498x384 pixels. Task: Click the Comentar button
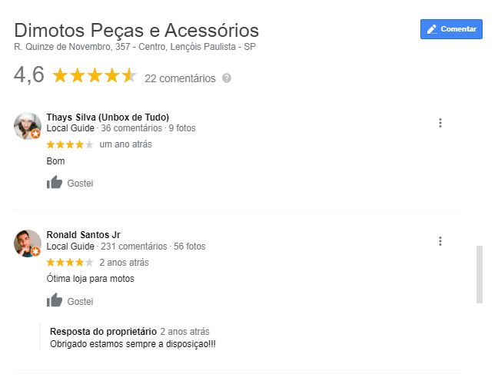point(451,29)
